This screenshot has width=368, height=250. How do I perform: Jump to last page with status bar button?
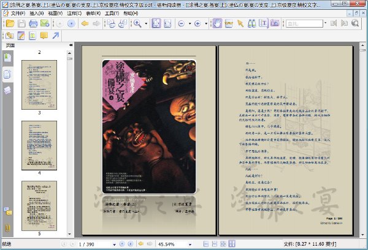131,244
